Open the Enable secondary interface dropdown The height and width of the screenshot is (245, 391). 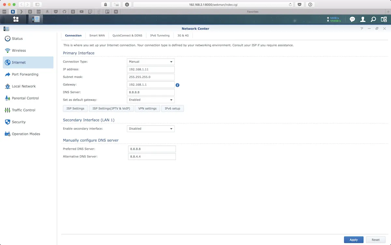pyautogui.click(x=151, y=129)
